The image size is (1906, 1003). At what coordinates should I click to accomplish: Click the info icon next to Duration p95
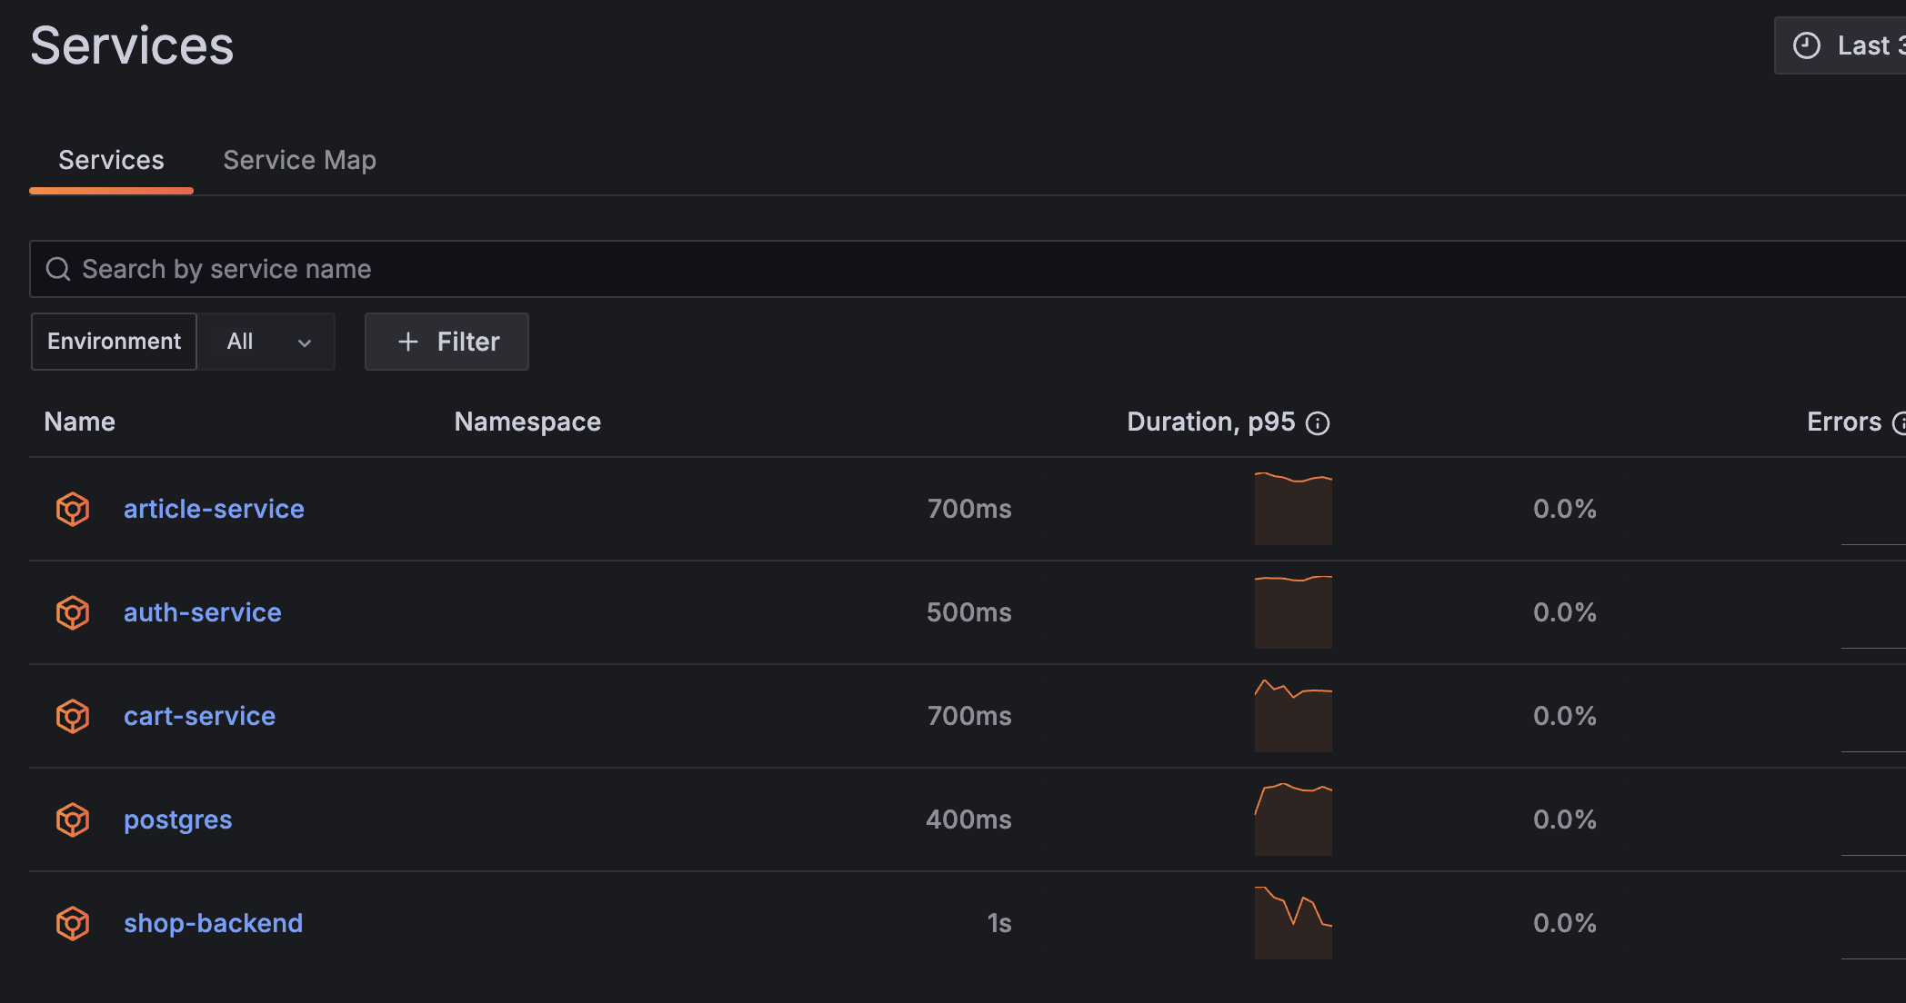click(x=1319, y=422)
